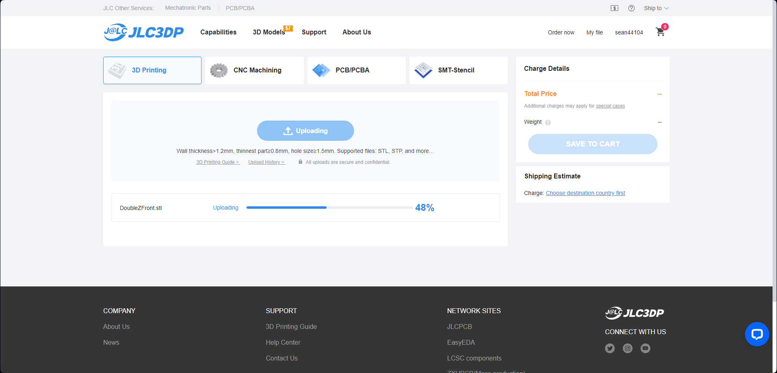Image resolution: width=777 pixels, height=373 pixels.
Task: Click the JLC3DP logo in header
Action: (144, 32)
